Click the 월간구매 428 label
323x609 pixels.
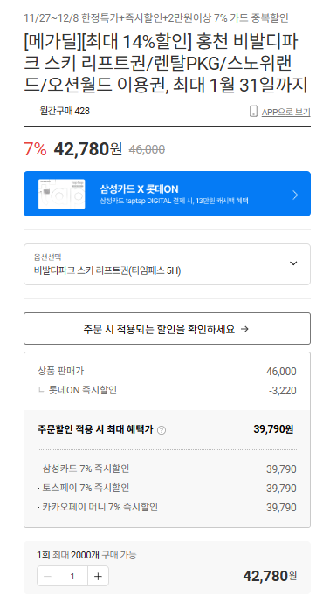[x=65, y=111]
